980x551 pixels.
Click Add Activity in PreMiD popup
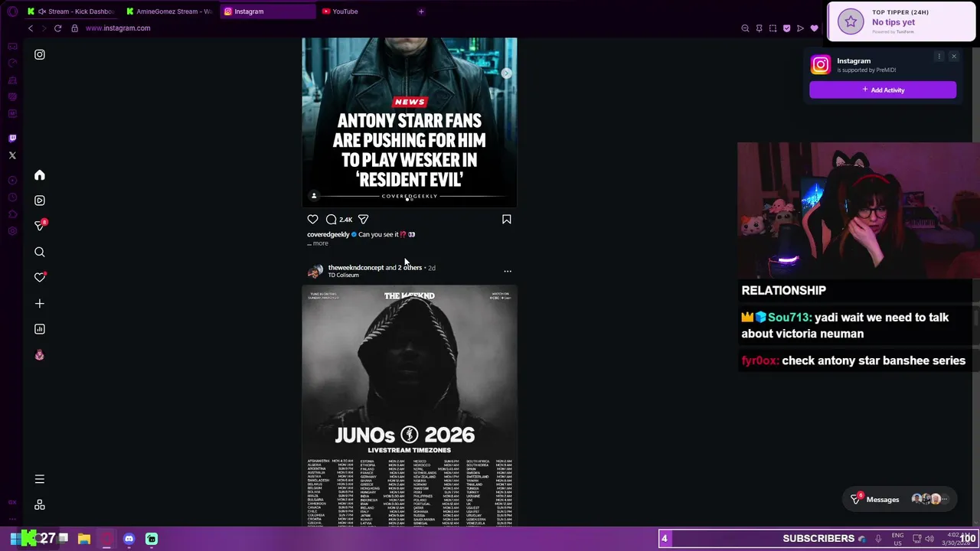[x=883, y=90]
